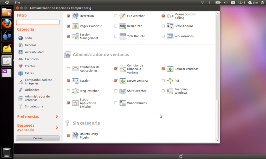Open the Cambiador de Aplicaciones icon
Image resolution: width=266 pixels, height=159 pixels.
[75, 69]
